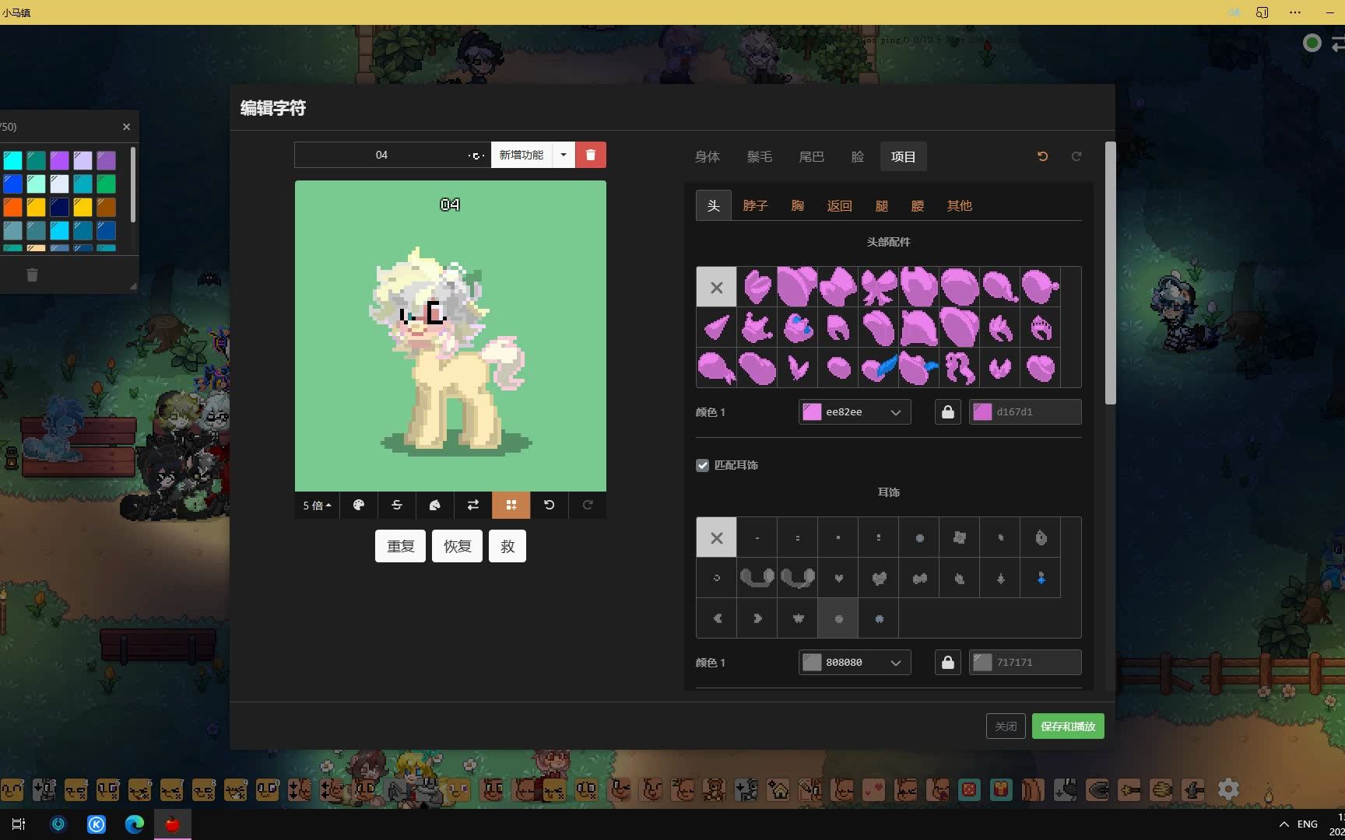This screenshot has width=1345, height=840.
Task: Click trash icon in the palette panel
Action: pos(32,275)
